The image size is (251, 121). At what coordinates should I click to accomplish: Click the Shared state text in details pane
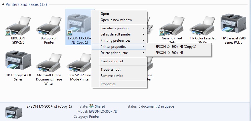[x=100, y=106]
